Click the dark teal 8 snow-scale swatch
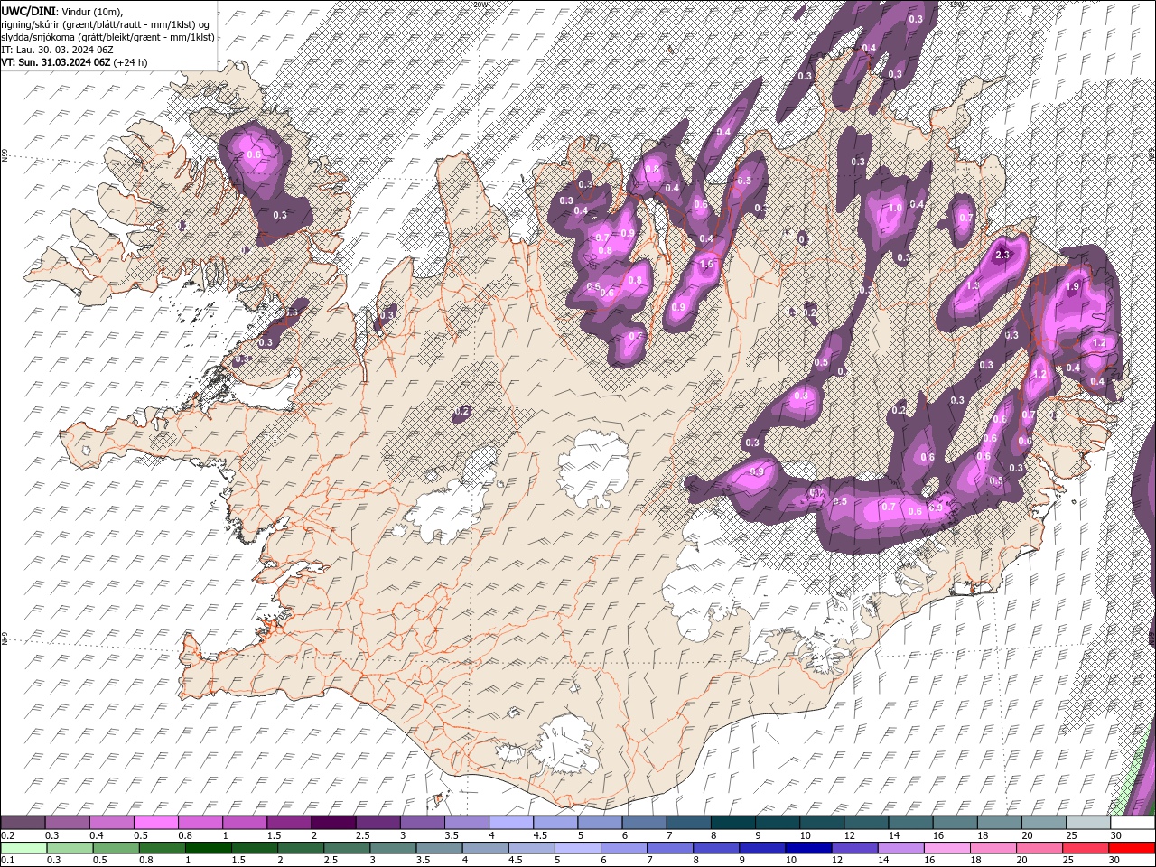Viewport: 1156px width, 867px height. (x=732, y=823)
